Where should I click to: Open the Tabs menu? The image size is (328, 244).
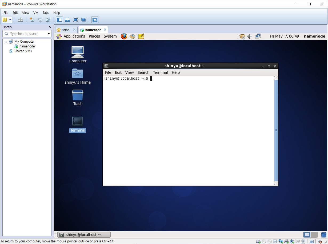coord(46,13)
